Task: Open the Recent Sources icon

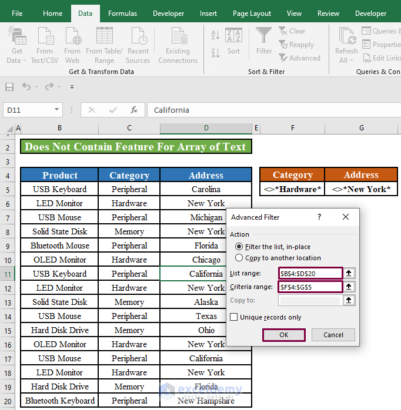Action: click(x=138, y=37)
